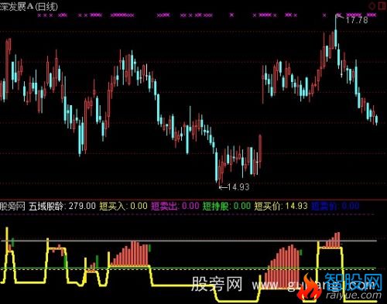The width and height of the screenshot is (387, 304).
Task: Select the 短买入: 0.00 indicator value
Action: point(124,206)
